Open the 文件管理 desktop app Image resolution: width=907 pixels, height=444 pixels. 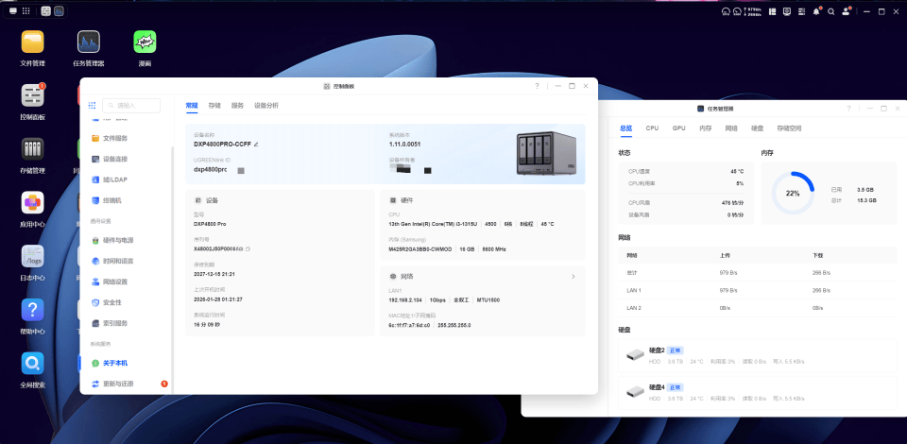click(x=32, y=43)
